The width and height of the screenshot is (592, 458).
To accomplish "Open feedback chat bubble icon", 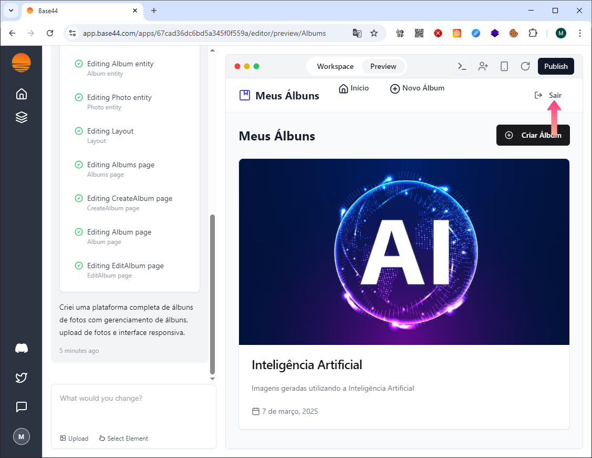I will 22,407.
